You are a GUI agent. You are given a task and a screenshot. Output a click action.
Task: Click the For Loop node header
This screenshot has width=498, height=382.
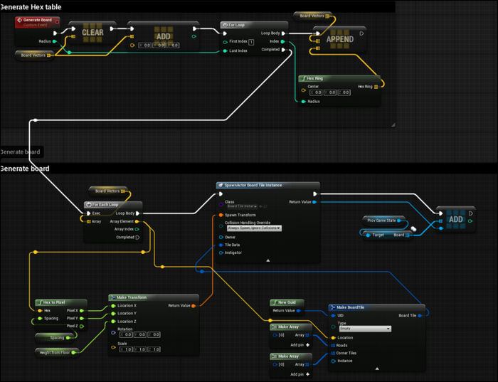tap(254, 25)
